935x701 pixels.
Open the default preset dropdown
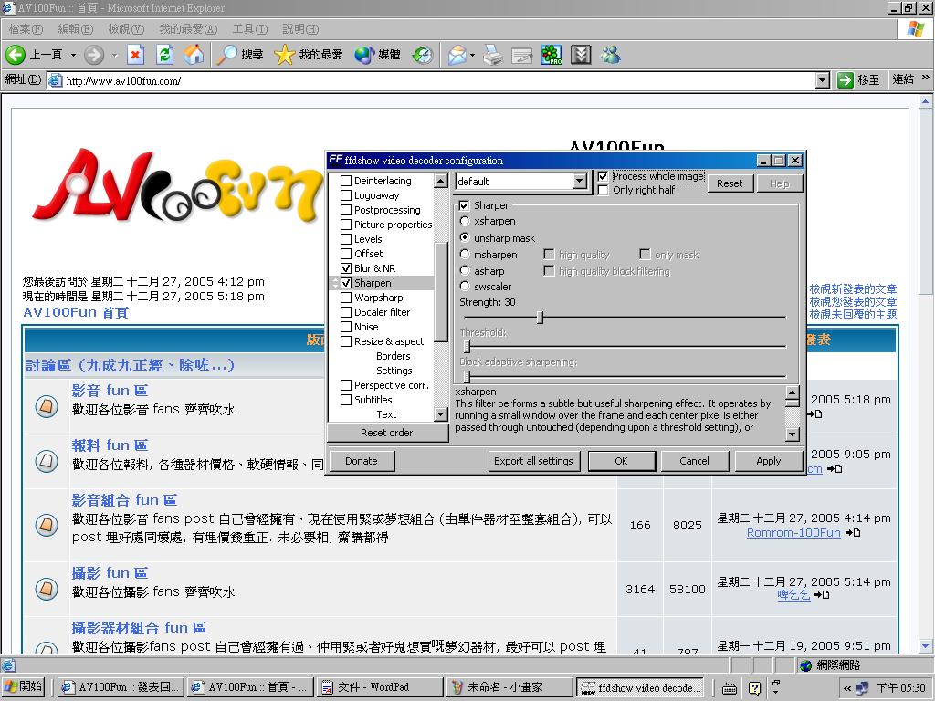tap(579, 182)
